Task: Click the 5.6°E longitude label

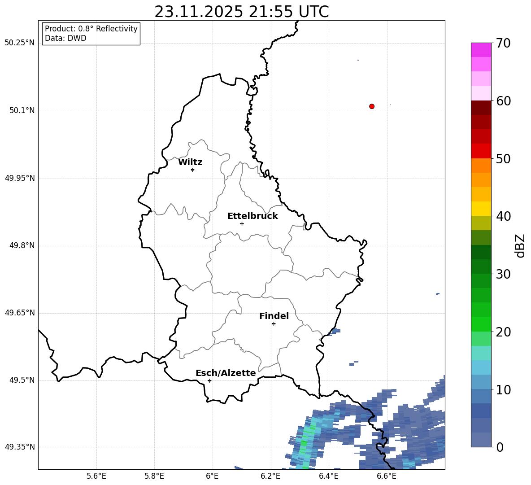Action: tap(96, 476)
